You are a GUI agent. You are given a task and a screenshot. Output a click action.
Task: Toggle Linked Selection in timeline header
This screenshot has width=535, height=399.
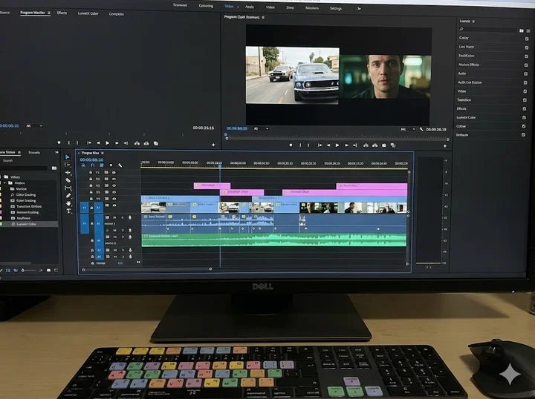(102, 165)
